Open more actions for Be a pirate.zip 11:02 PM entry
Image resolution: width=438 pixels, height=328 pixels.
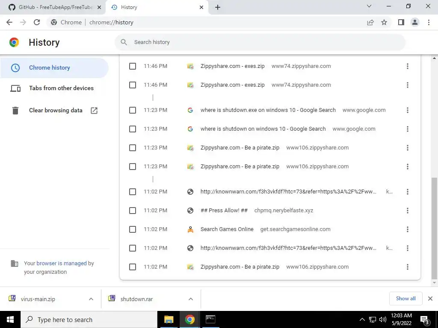[408, 267]
